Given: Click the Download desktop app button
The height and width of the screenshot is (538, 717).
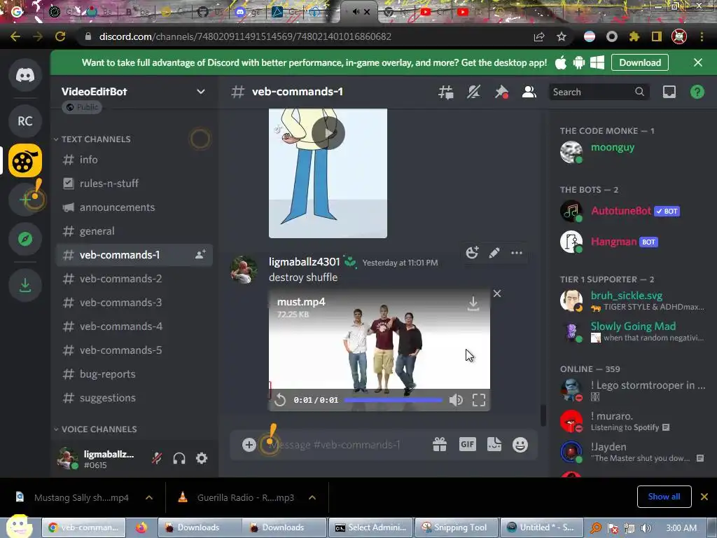Looking at the screenshot, I should (x=640, y=62).
